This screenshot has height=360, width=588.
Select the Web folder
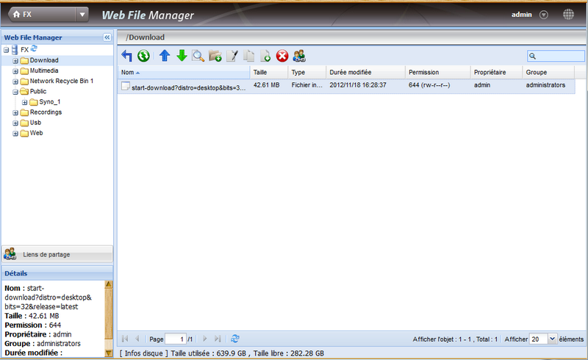coord(36,133)
